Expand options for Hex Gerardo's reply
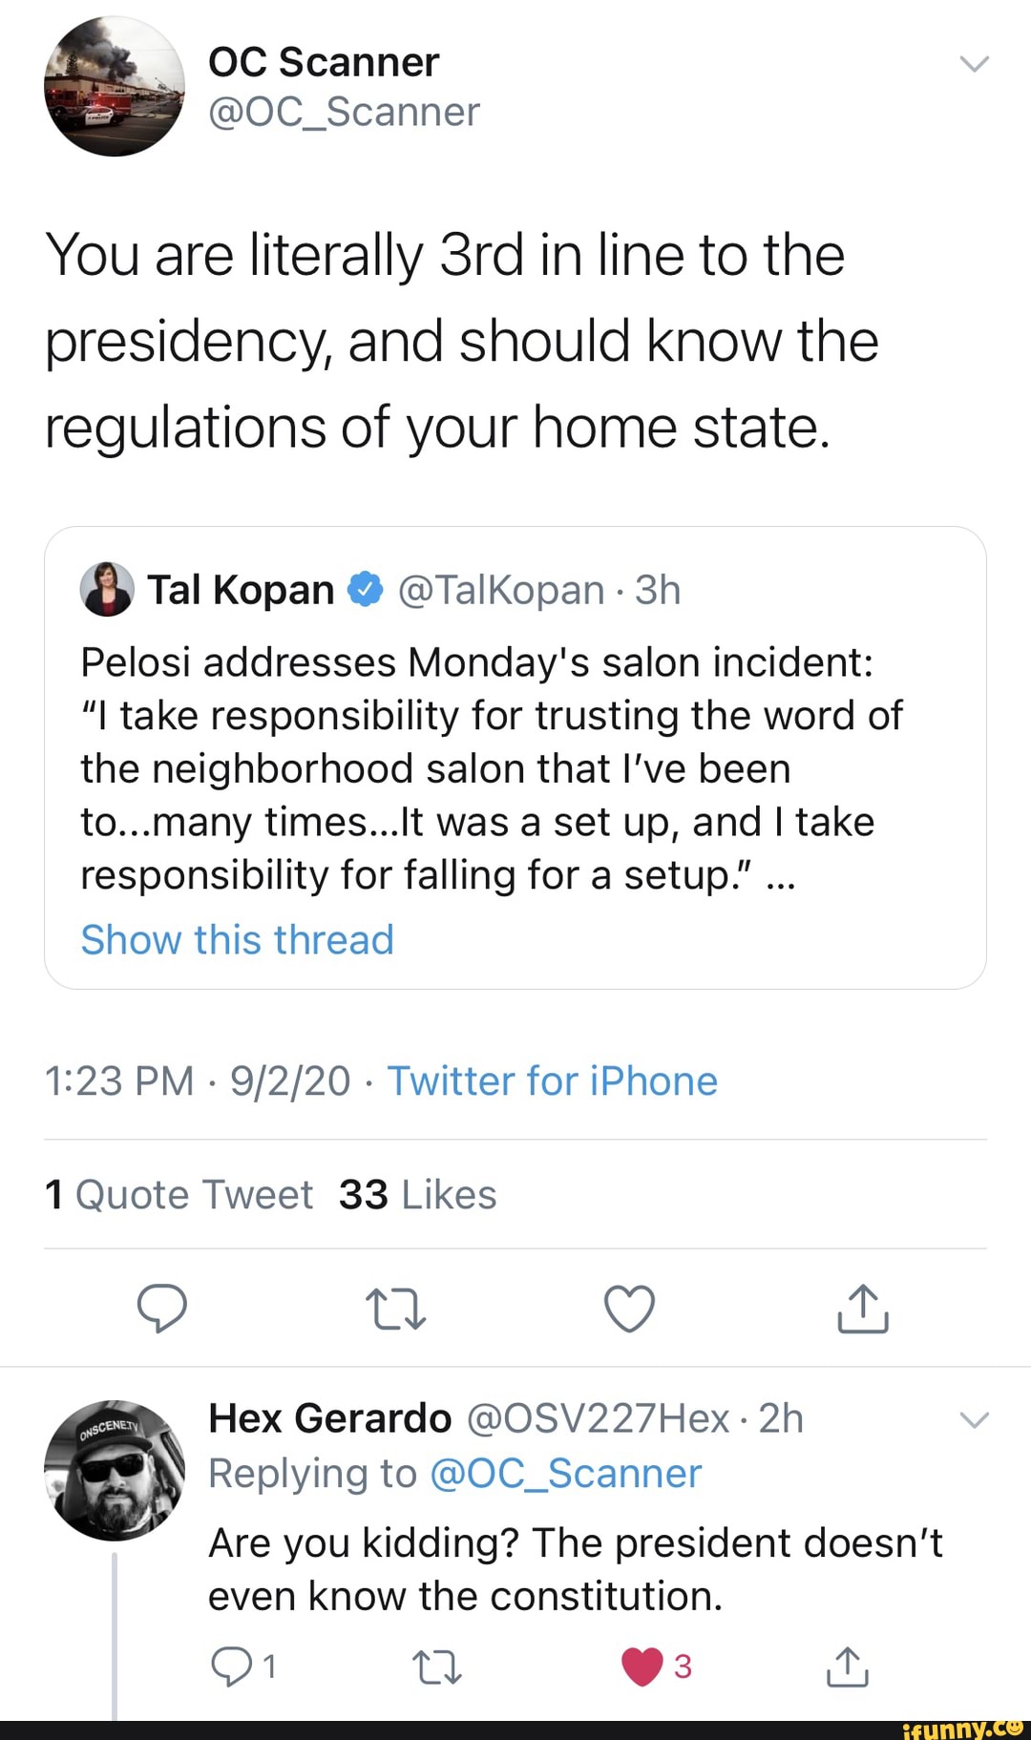 pyautogui.click(x=974, y=1420)
